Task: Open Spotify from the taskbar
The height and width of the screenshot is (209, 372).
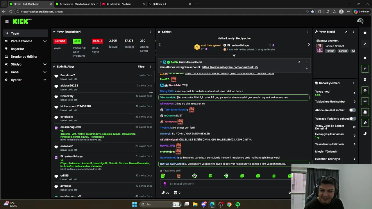Action: tap(238, 204)
